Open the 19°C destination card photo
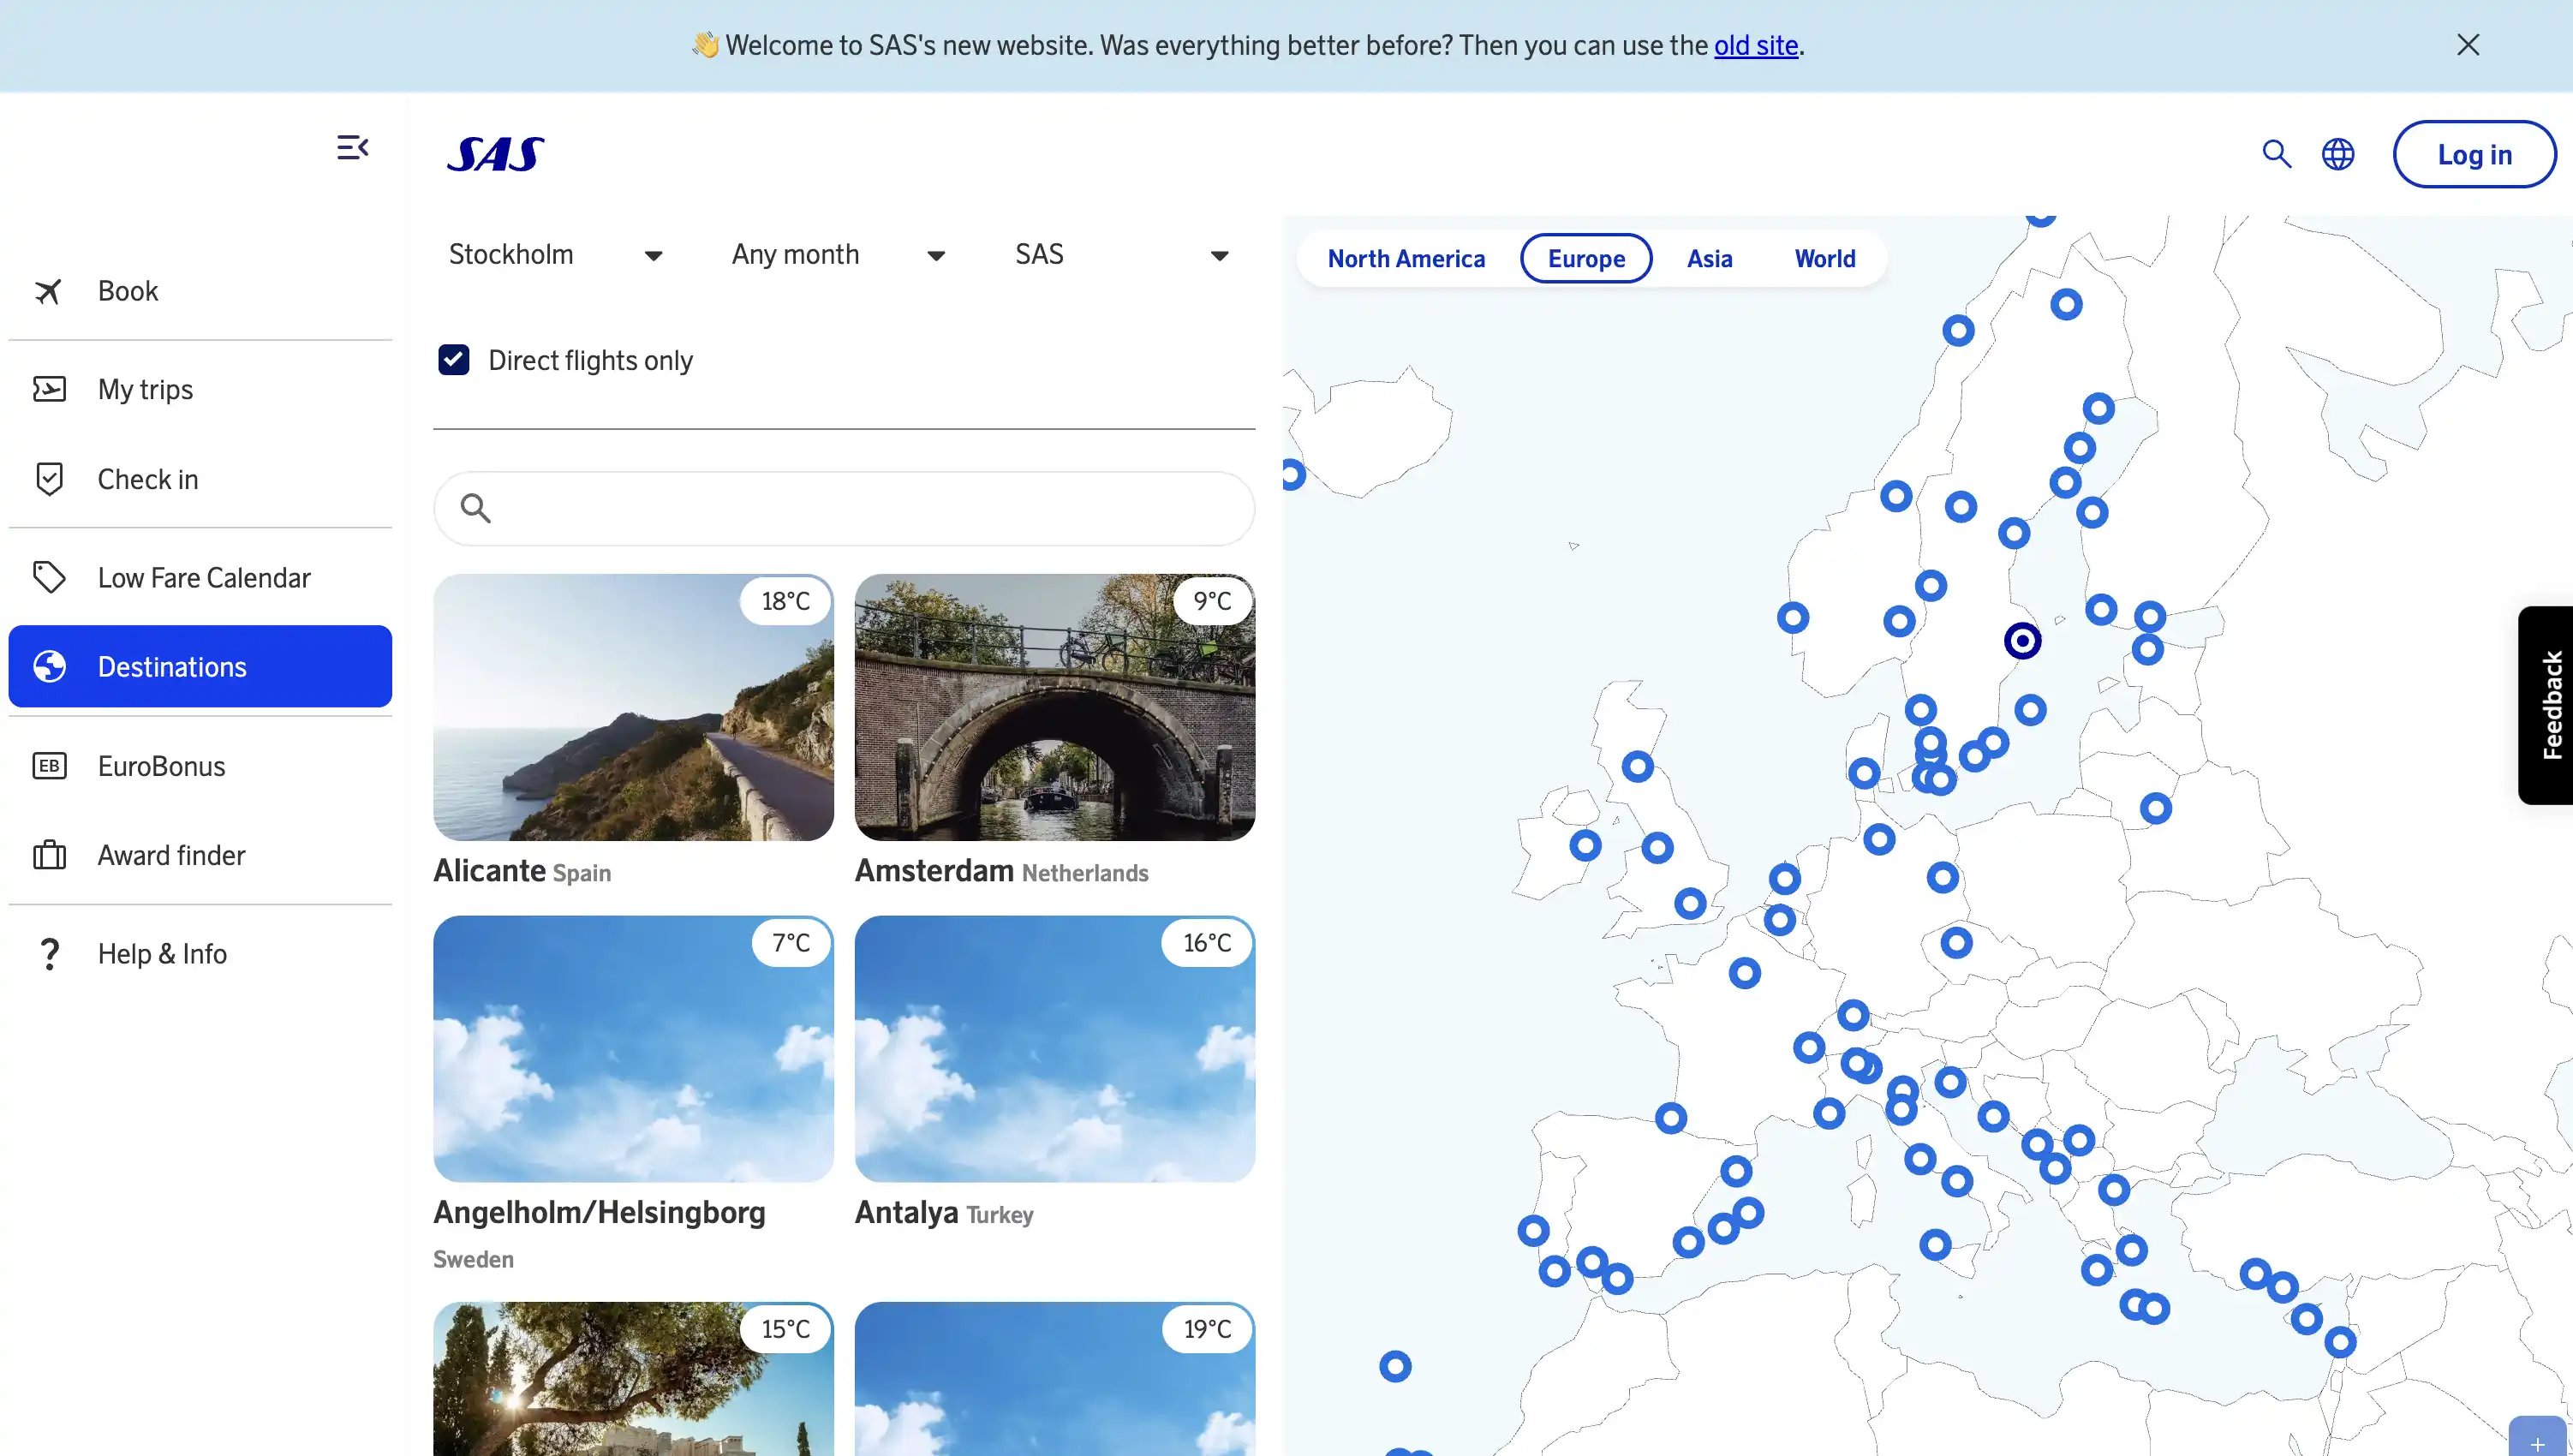This screenshot has width=2573, height=1456. tap(1054, 1379)
